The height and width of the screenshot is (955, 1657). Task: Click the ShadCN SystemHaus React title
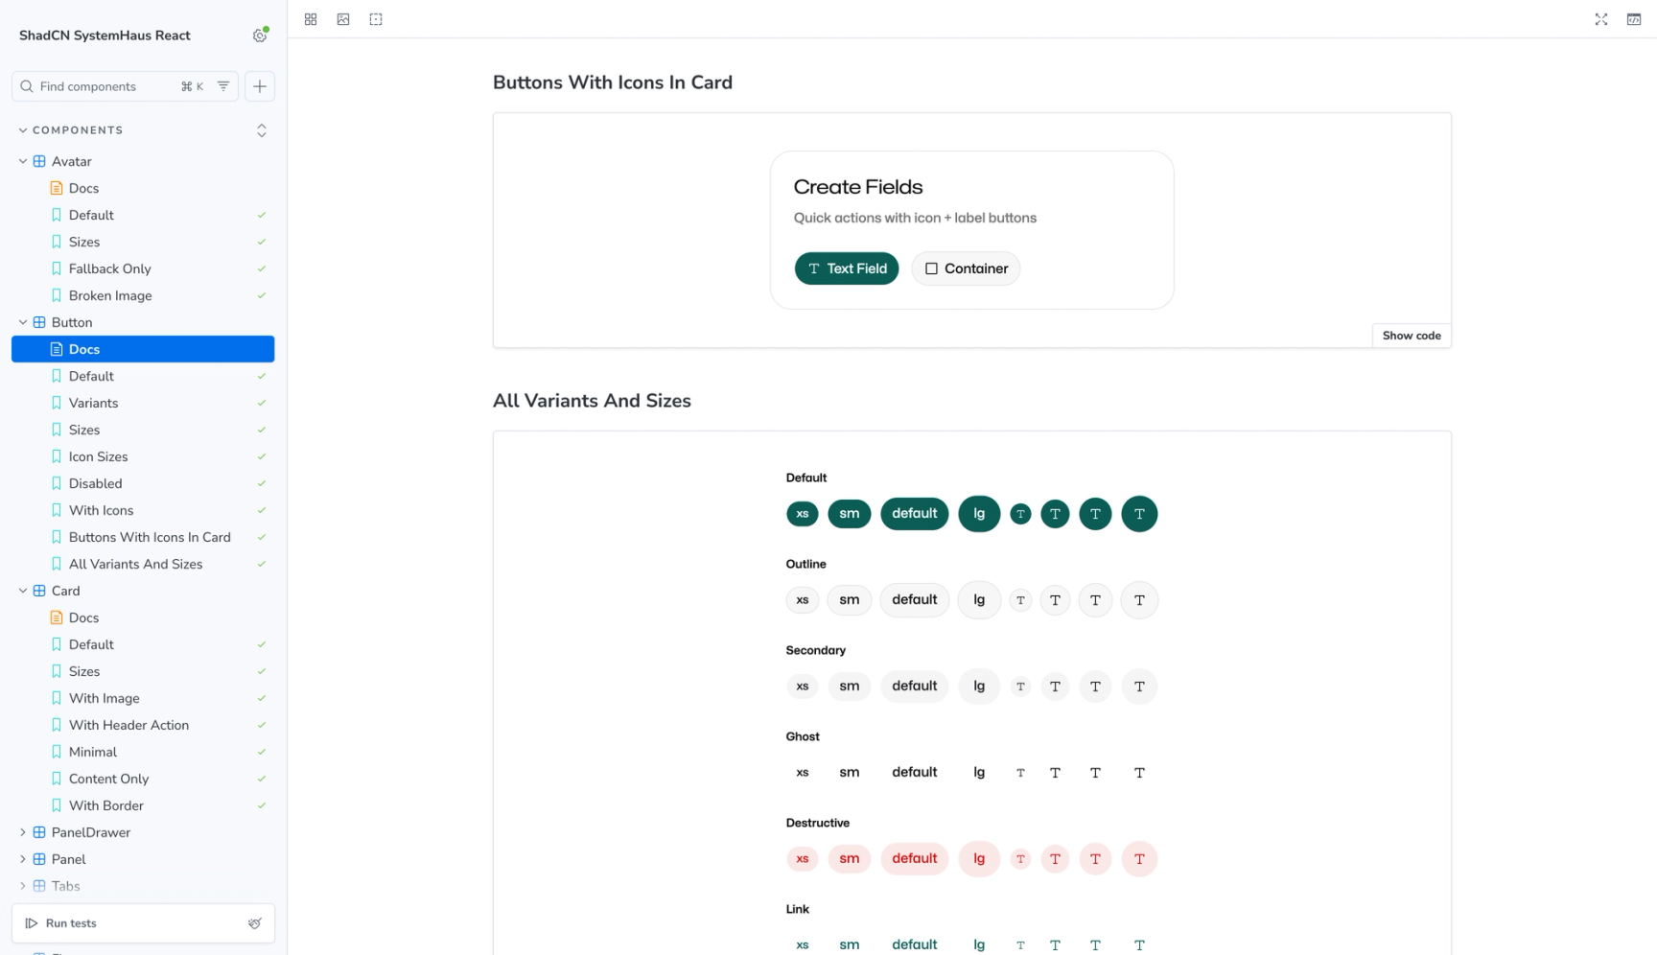click(105, 35)
